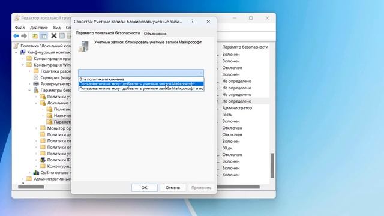Collapse the Конфигурация Windows node

(x=23, y=65)
